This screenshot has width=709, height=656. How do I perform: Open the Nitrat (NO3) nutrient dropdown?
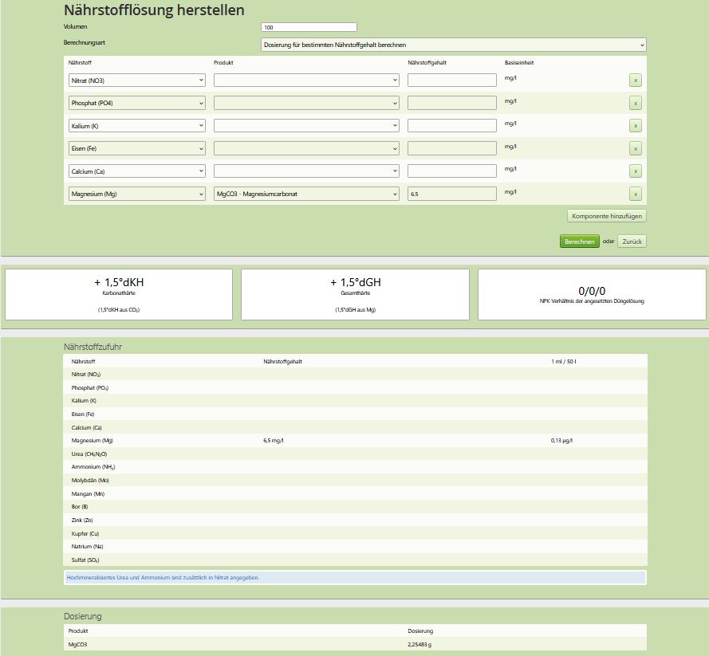[x=136, y=81]
